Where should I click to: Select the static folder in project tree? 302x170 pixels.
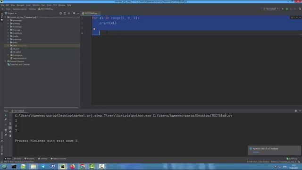pyautogui.click(x=15, y=42)
